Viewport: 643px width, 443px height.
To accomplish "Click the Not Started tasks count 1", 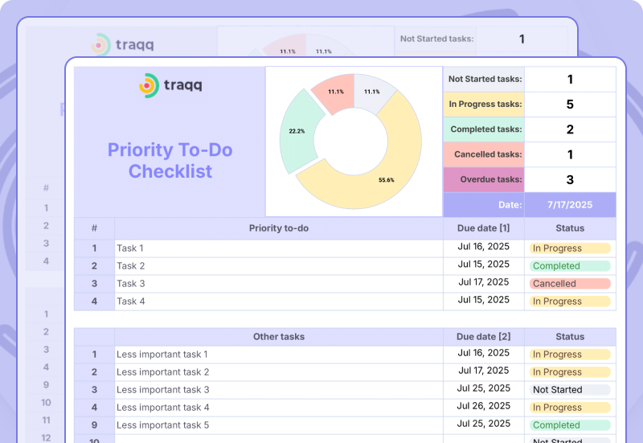I will [x=570, y=79].
